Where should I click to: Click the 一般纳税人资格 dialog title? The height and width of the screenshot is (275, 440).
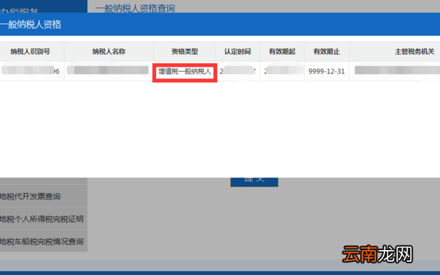tap(31, 25)
